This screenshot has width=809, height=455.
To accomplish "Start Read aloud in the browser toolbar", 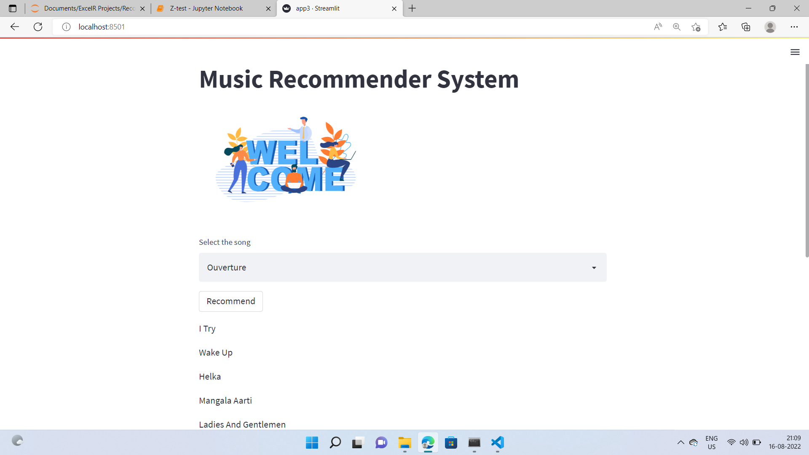I will coord(658,27).
